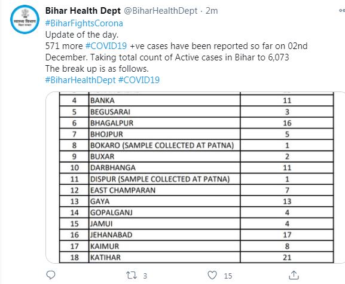Click the retweet arrows icon
Screen dimensions: 345x284
click(132, 275)
